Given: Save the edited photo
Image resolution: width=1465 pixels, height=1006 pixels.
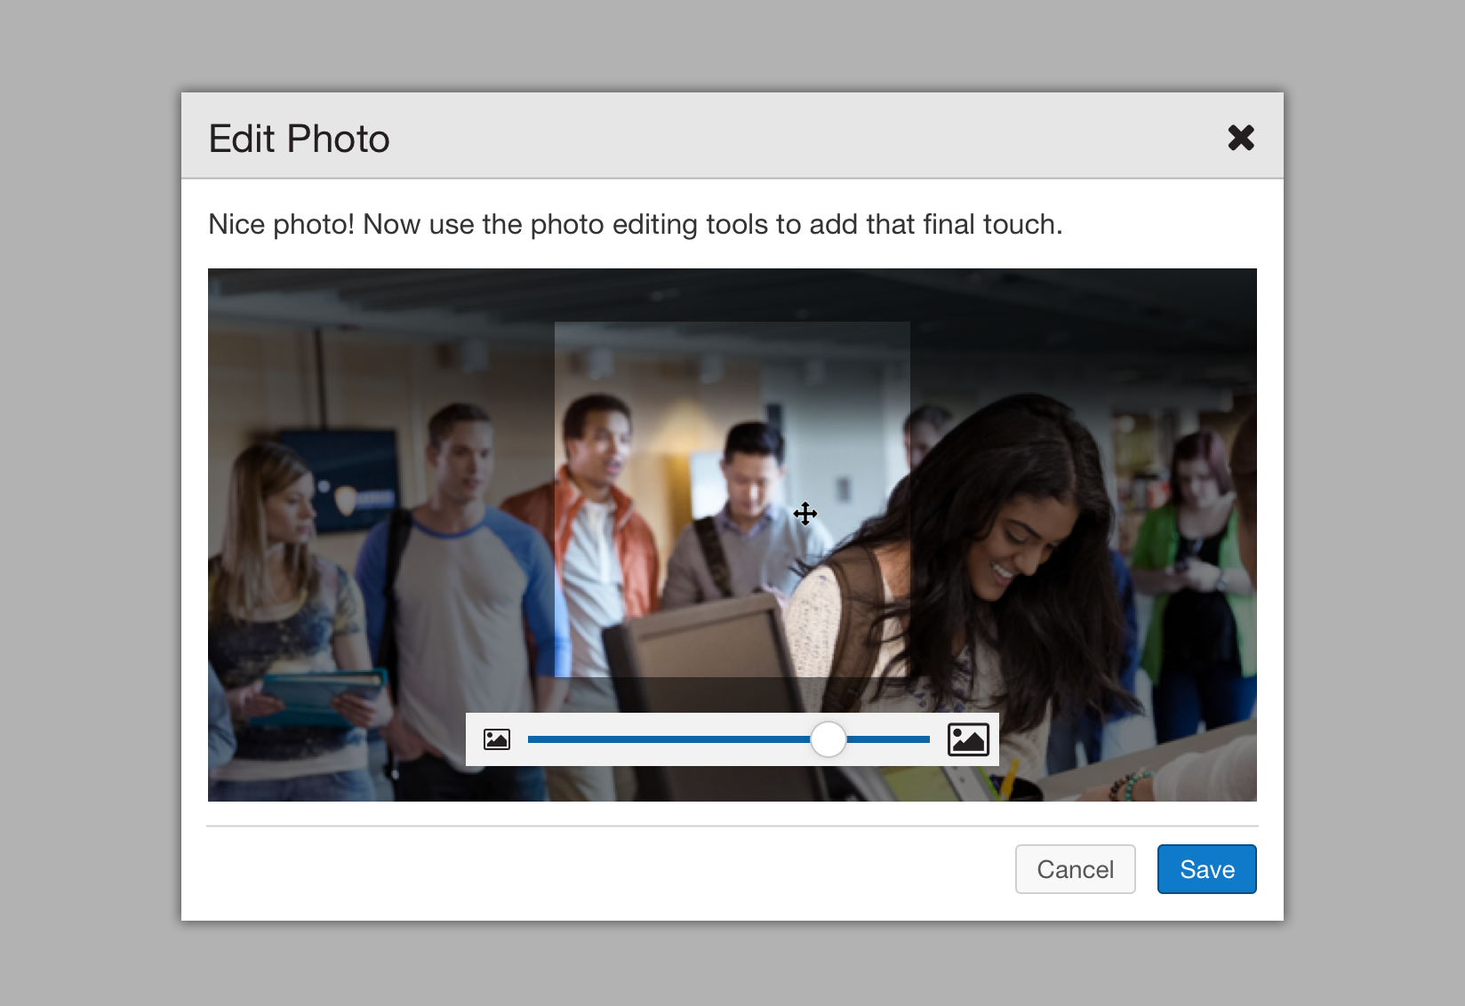Looking at the screenshot, I should pyautogui.click(x=1206, y=869).
